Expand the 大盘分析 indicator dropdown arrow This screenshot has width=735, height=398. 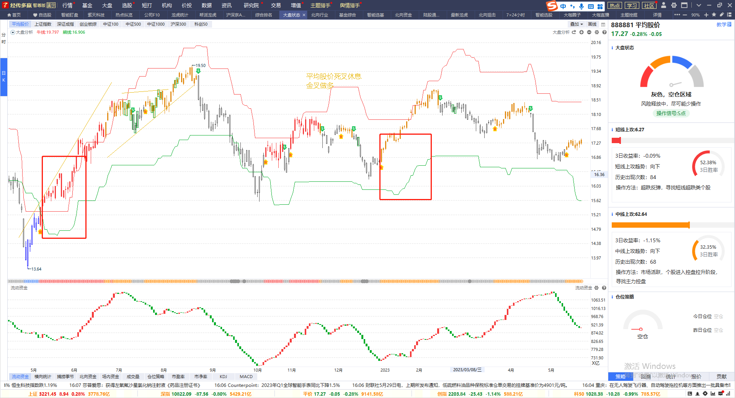pyautogui.click(x=13, y=32)
